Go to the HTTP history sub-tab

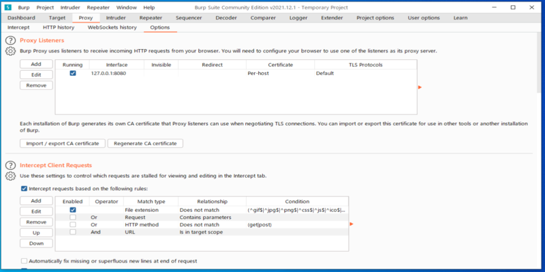coord(59,27)
